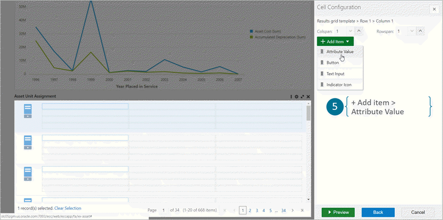Choose Indicator Icon from the Add Item menu

click(340, 85)
